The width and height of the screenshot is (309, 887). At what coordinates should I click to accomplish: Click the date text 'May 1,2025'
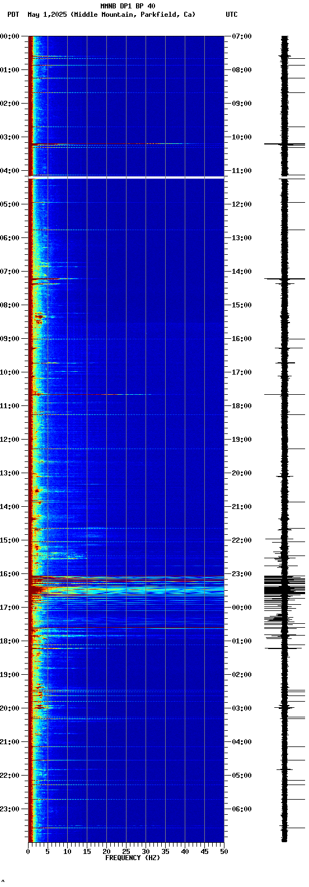point(47,15)
